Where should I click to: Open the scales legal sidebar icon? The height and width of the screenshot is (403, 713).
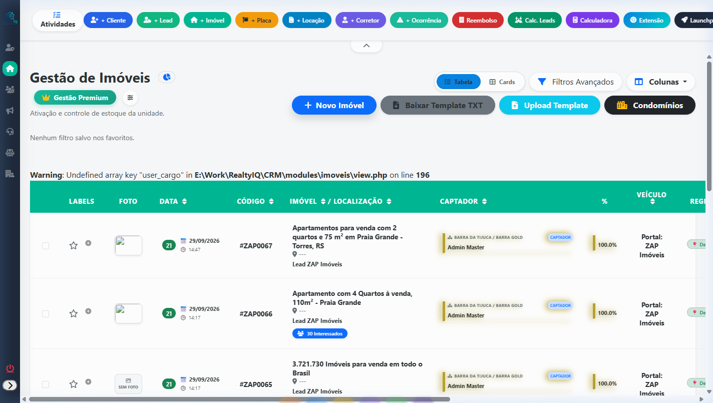point(10,152)
